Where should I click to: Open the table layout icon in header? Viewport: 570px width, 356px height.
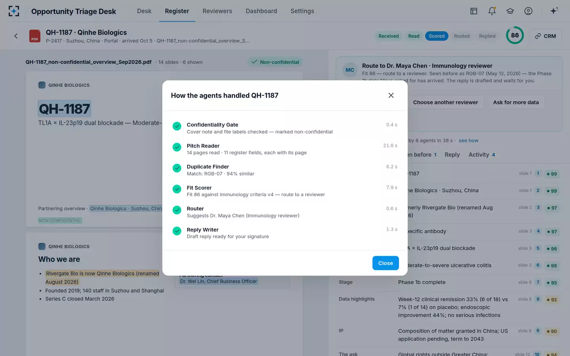point(474,11)
